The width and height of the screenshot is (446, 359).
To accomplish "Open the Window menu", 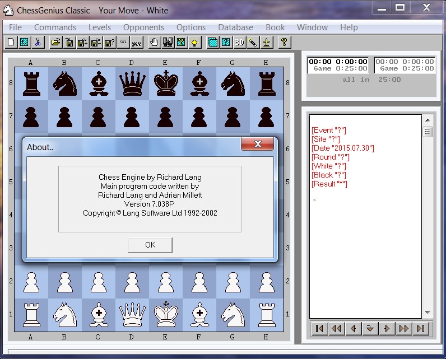I will (x=312, y=27).
